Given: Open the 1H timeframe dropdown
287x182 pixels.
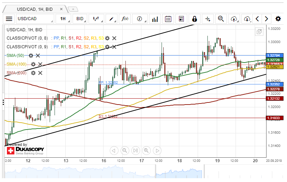Looking at the screenshot, I should coord(63,19).
